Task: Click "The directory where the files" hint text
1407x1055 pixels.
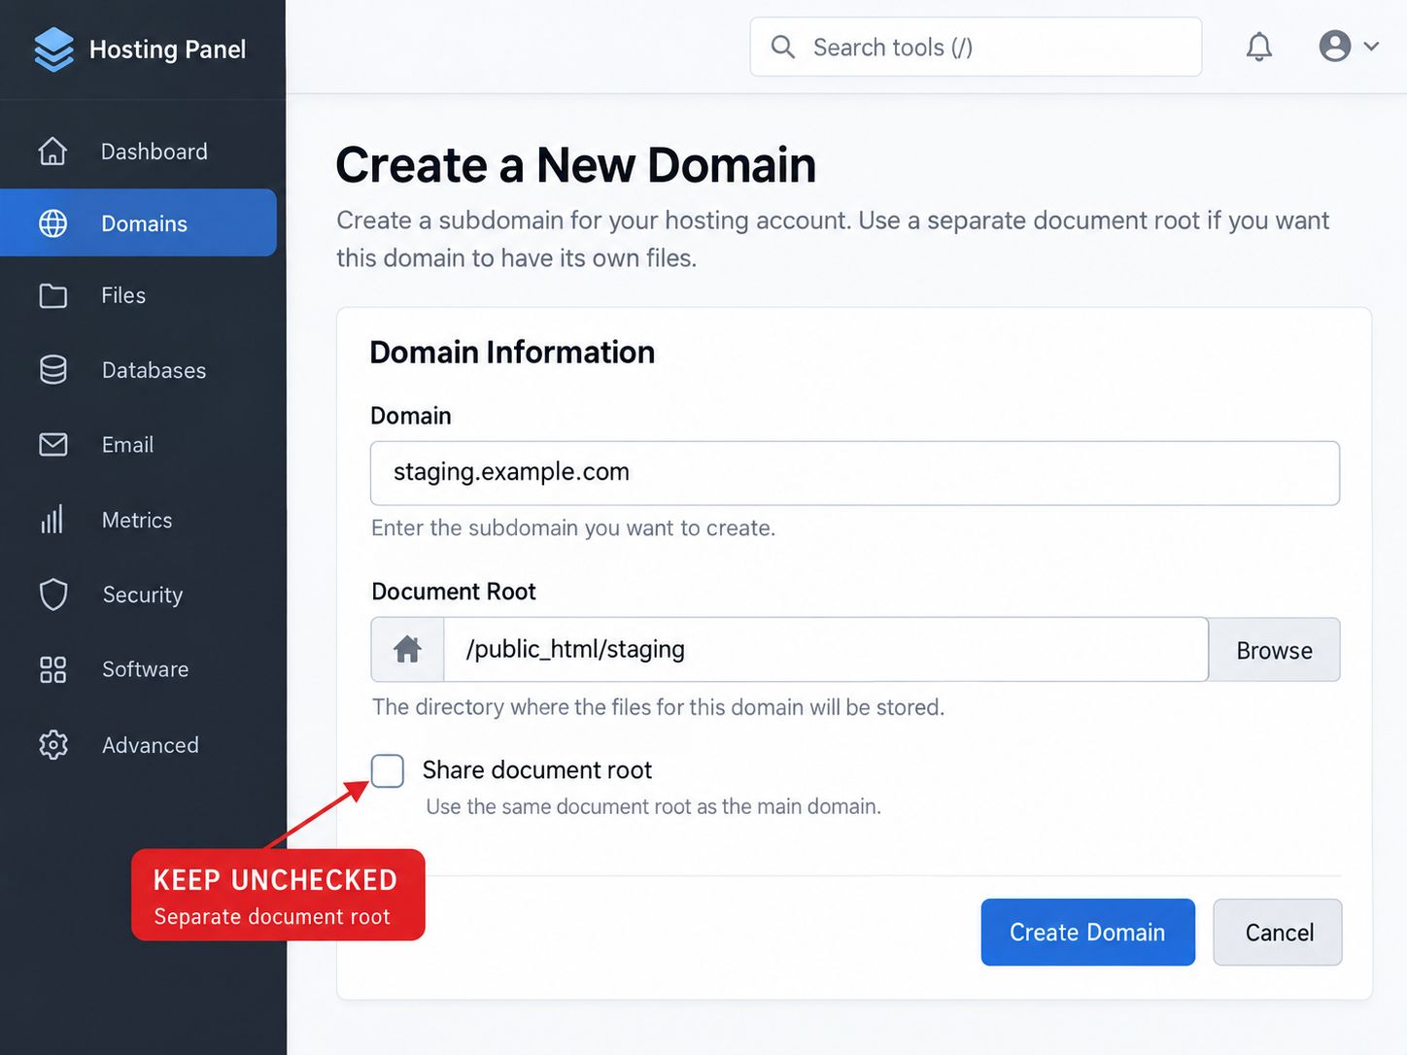Action: [658, 707]
